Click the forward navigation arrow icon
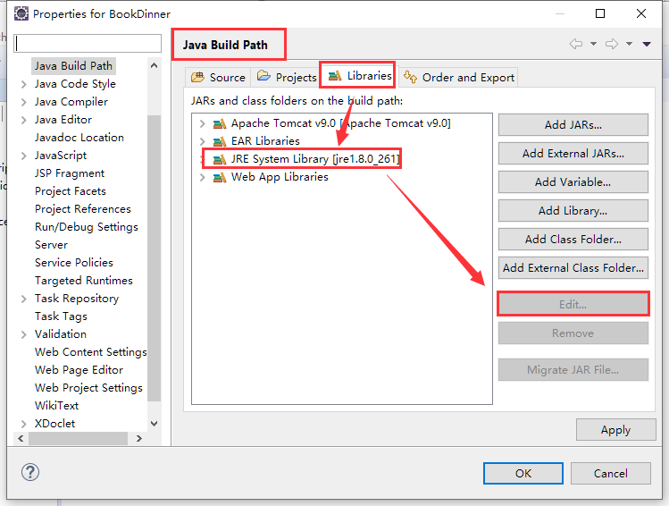This screenshot has width=669, height=506. tap(612, 44)
